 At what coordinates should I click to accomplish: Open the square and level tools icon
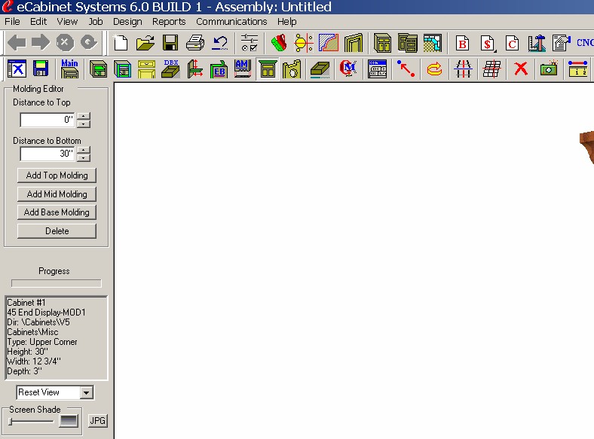tap(537, 43)
